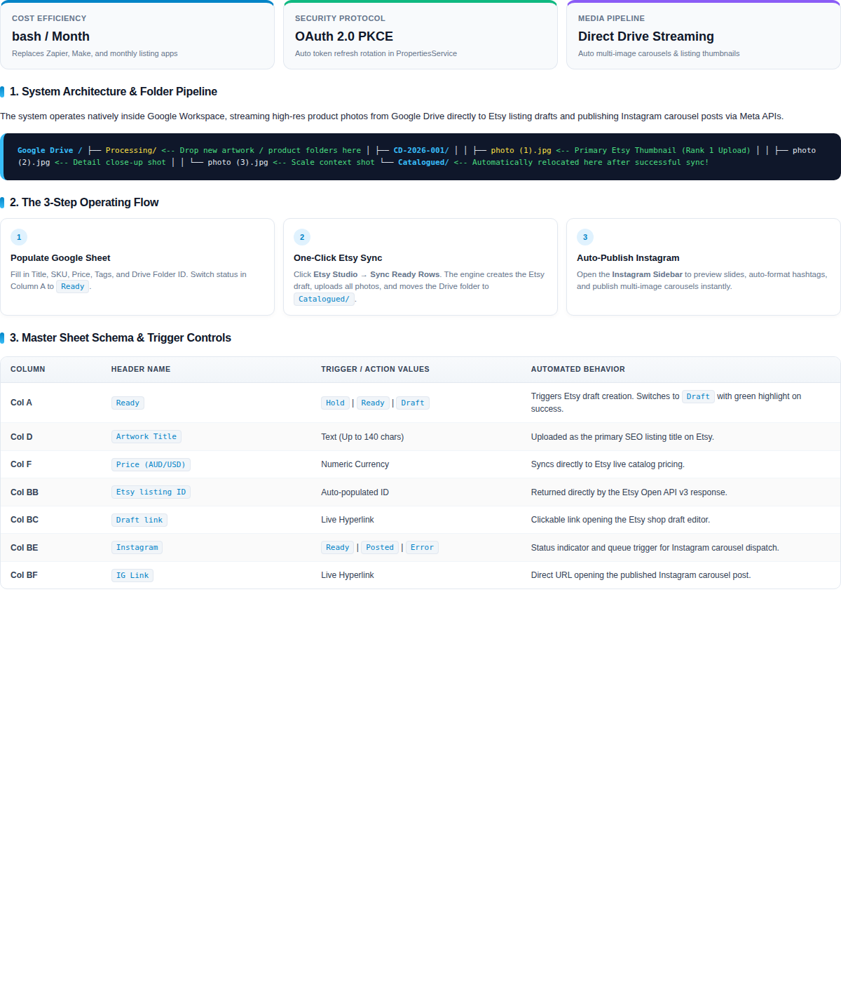Click the "Draft" trigger value tag in Col A row
The image size is (841, 982).
pyautogui.click(x=413, y=403)
